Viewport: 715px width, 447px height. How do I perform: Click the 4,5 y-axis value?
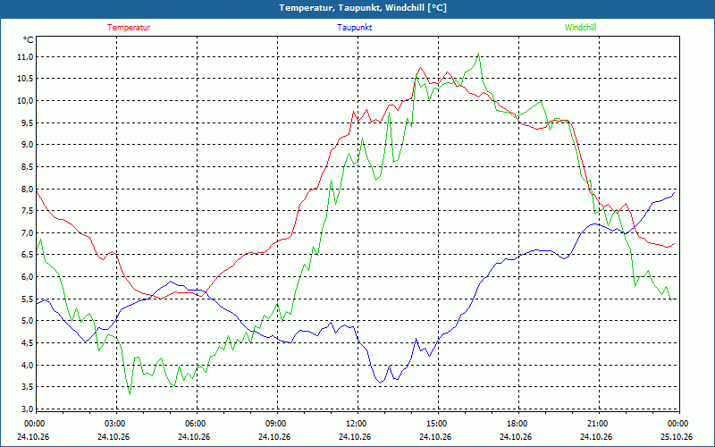click(x=27, y=343)
